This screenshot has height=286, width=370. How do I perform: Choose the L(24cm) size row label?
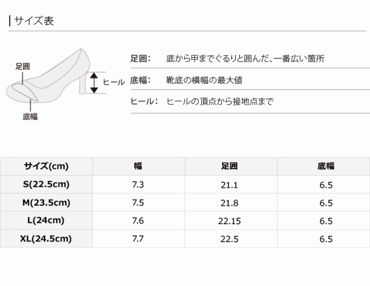pyautogui.click(x=46, y=220)
